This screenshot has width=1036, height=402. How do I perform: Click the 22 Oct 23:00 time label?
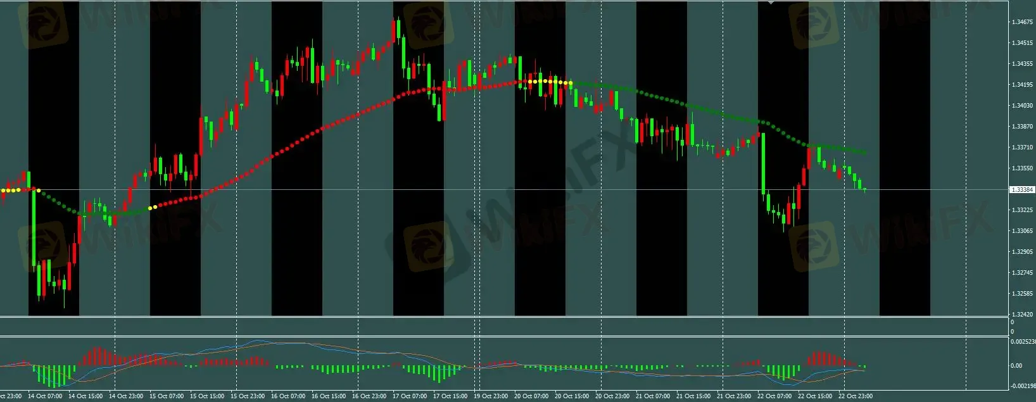[x=856, y=396]
